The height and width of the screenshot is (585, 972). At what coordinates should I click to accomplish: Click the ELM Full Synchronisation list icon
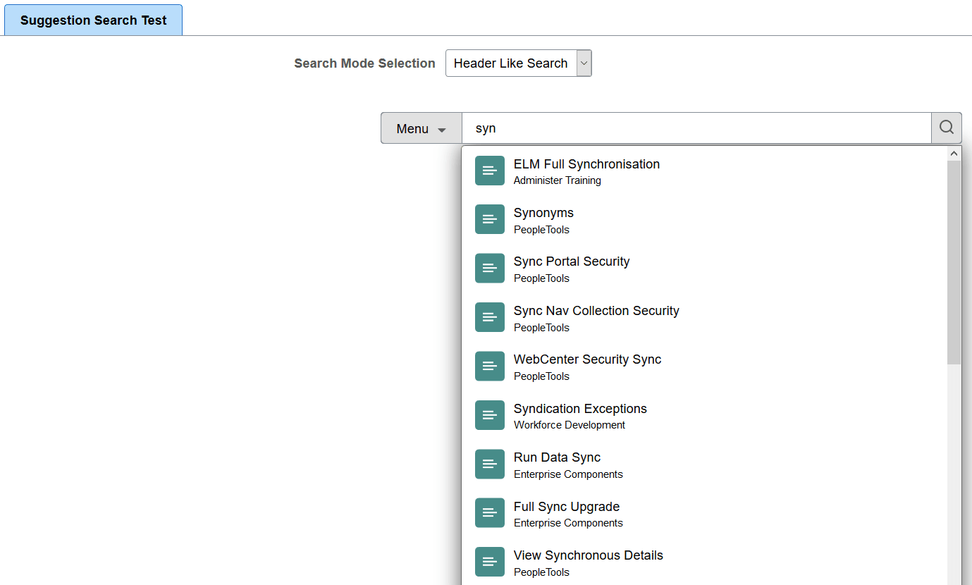pos(490,171)
